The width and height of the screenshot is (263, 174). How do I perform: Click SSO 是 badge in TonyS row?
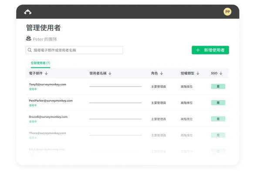[218, 87]
